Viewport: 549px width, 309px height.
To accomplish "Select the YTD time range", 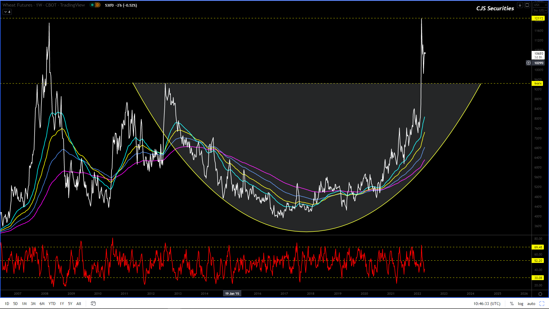I will point(52,304).
